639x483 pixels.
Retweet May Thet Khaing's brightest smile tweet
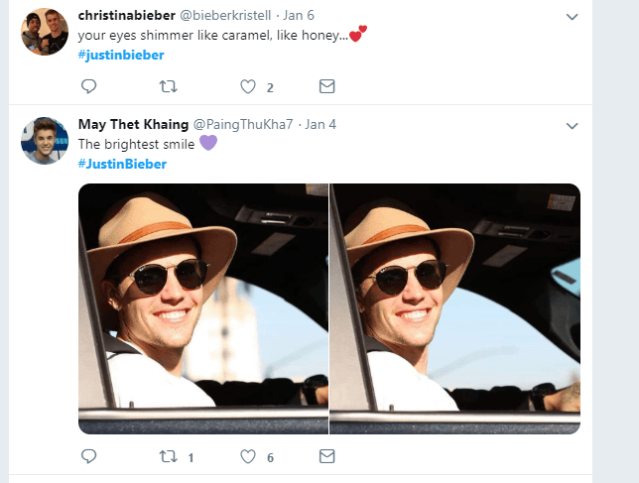pyautogui.click(x=169, y=456)
